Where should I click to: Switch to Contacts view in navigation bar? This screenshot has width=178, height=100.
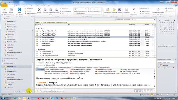click(x=20, y=92)
